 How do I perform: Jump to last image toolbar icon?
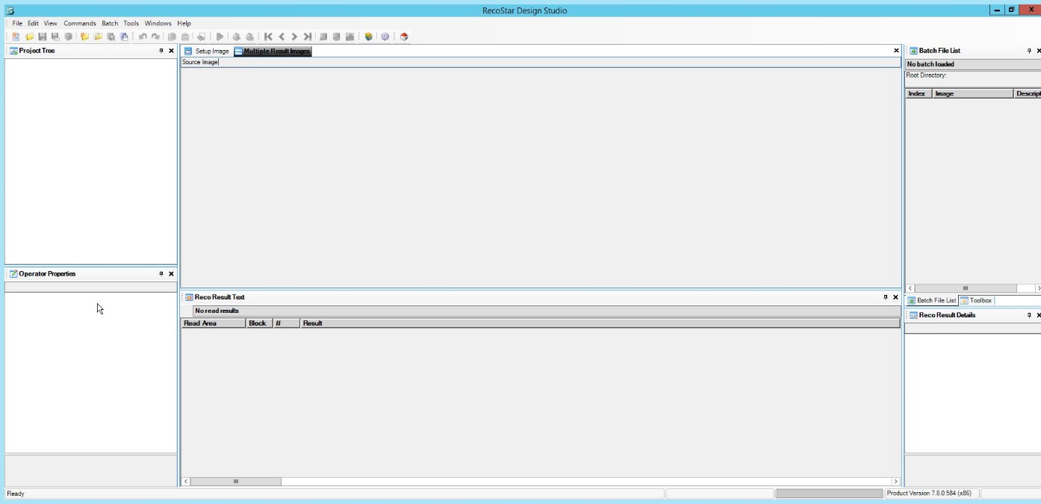pyautogui.click(x=307, y=37)
